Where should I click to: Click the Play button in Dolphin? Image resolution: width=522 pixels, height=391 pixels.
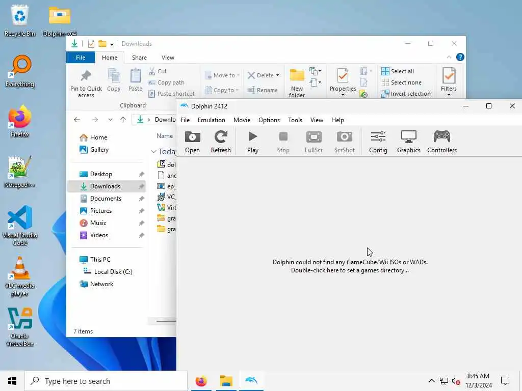click(253, 142)
